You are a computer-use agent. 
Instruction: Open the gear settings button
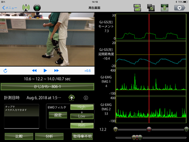coord(180,8)
